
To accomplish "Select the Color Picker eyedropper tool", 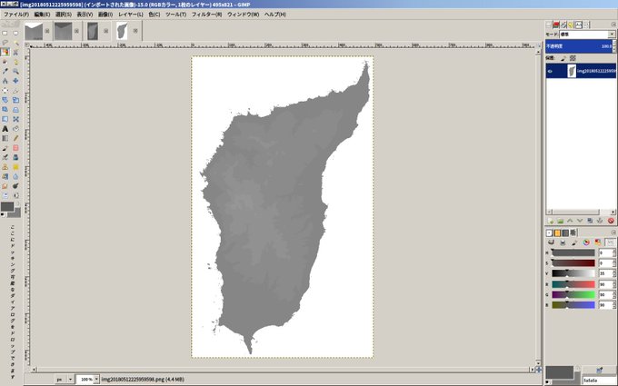I will click(x=5, y=71).
